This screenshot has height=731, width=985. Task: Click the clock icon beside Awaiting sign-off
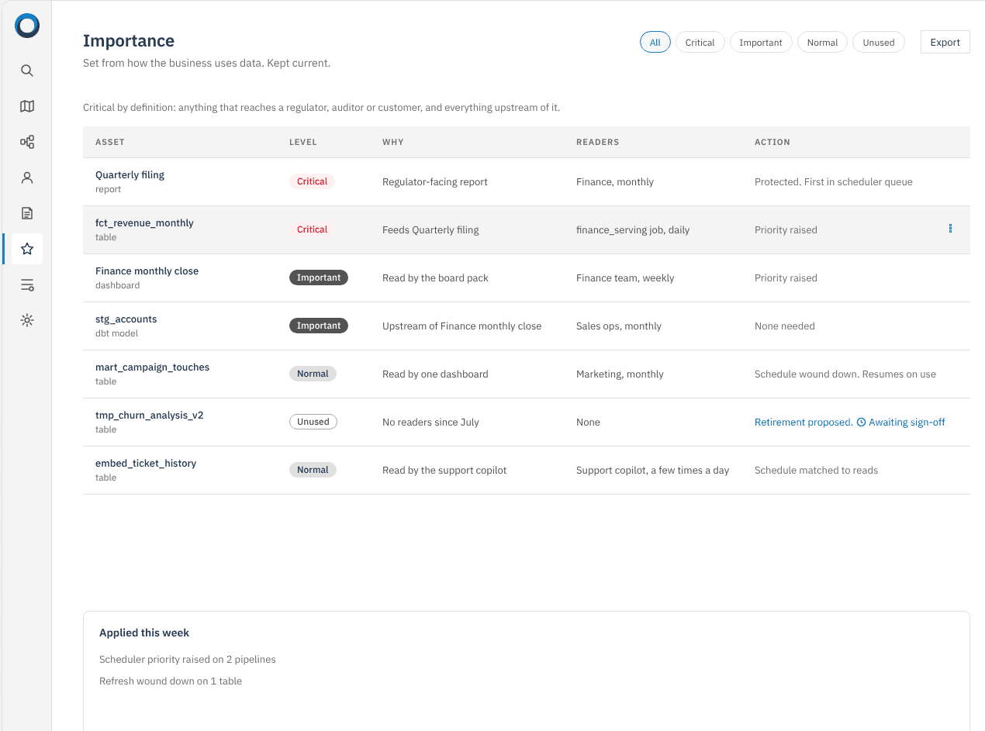[x=861, y=422]
